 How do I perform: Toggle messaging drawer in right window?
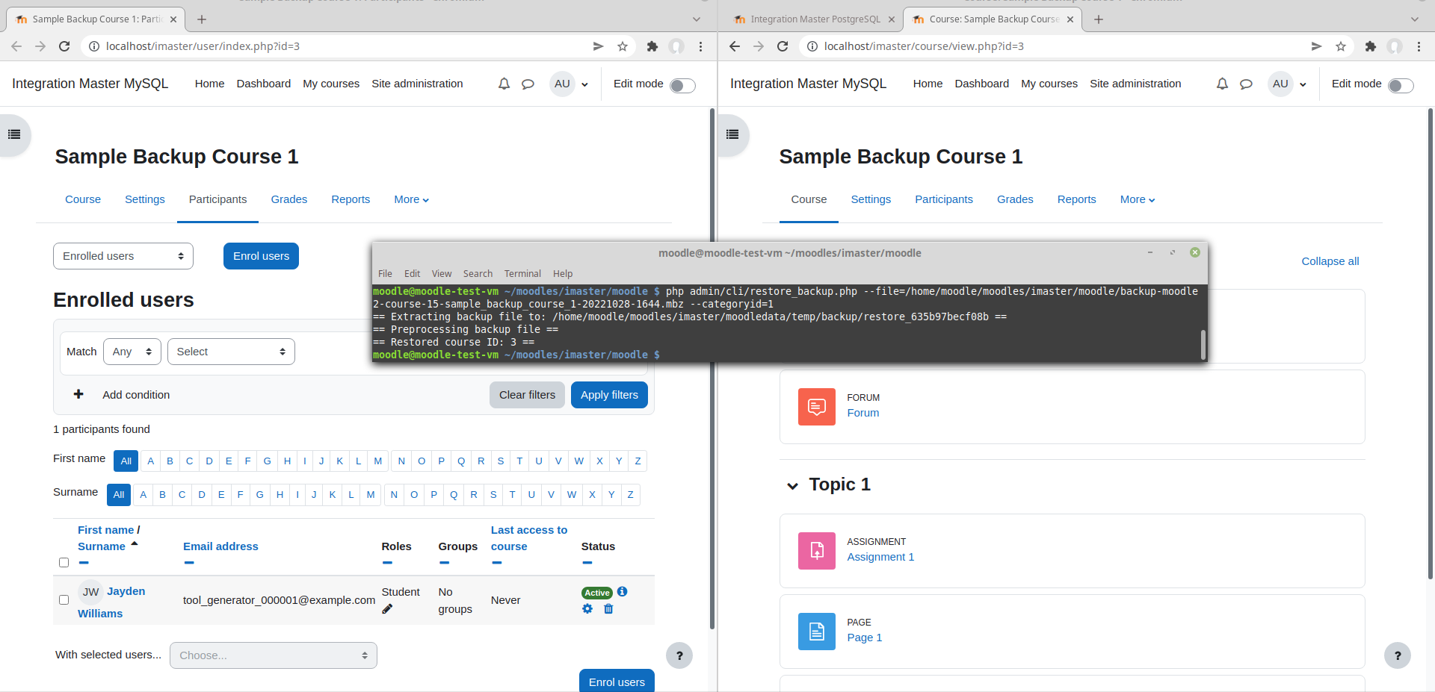(1246, 84)
